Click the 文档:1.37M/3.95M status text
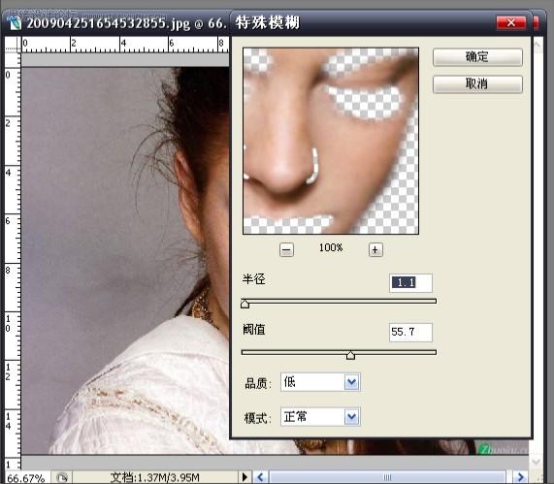This screenshot has width=554, height=484. click(x=155, y=477)
